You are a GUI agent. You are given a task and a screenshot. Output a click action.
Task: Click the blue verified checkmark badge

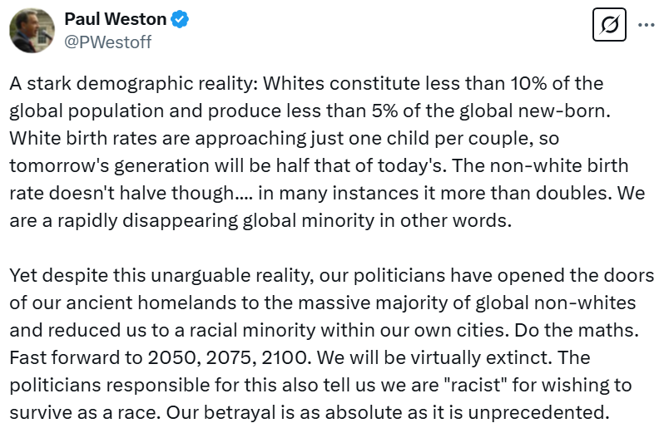coord(180,19)
